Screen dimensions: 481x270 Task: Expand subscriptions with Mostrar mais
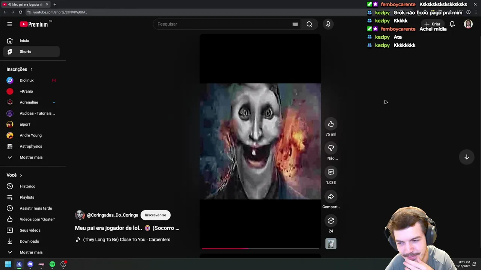[x=32, y=157]
